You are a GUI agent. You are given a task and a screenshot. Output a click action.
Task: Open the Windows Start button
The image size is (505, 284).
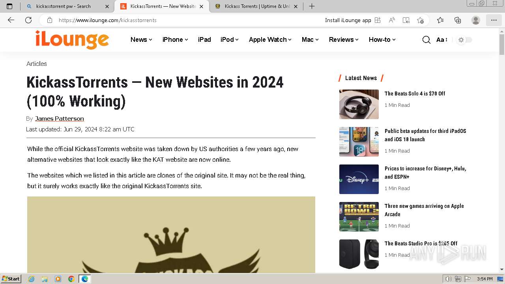click(11, 279)
